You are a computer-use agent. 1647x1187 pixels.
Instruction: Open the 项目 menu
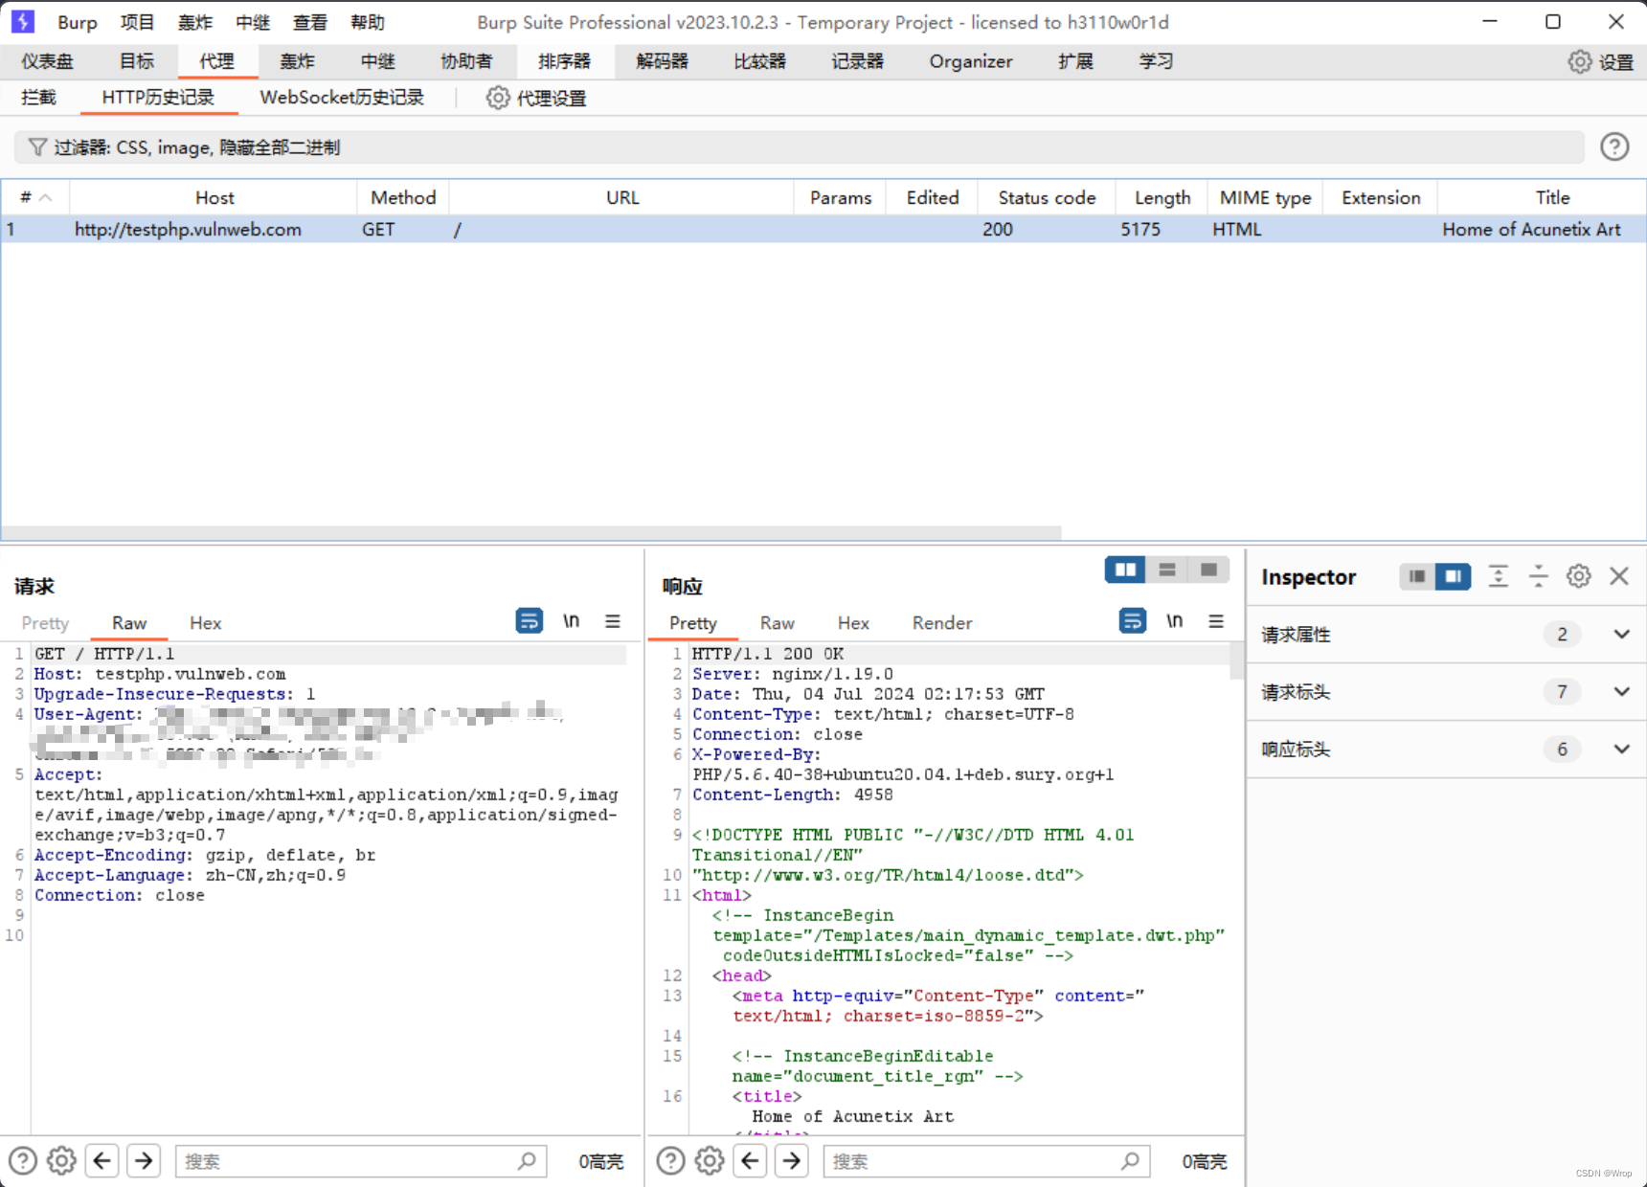[137, 22]
